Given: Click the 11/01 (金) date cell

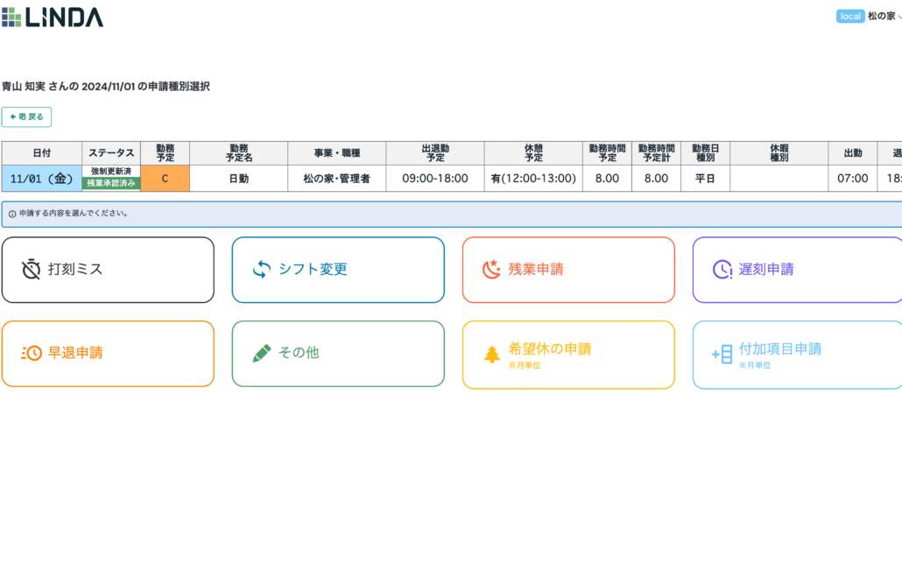Looking at the screenshot, I should point(42,179).
